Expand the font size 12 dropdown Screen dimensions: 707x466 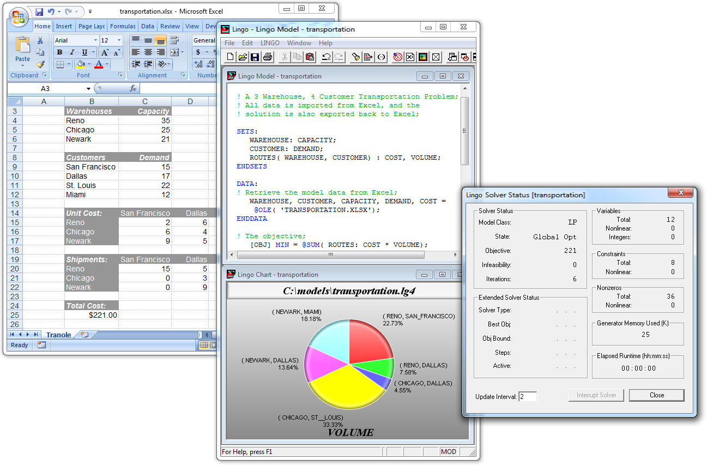pos(120,40)
